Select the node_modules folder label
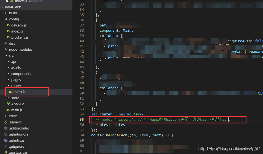This screenshot has width=263, height=154. click(21, 49)
